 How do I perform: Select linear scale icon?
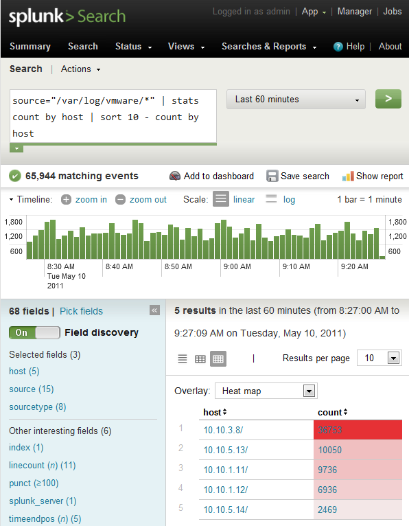click(221, 199)
